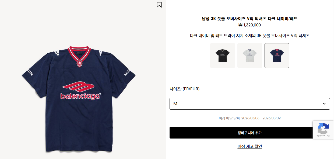Click the reCAPTCHA 개인정보 보호 privacy link
Viewport: 334px width, 159px height.
click(321, 136)
